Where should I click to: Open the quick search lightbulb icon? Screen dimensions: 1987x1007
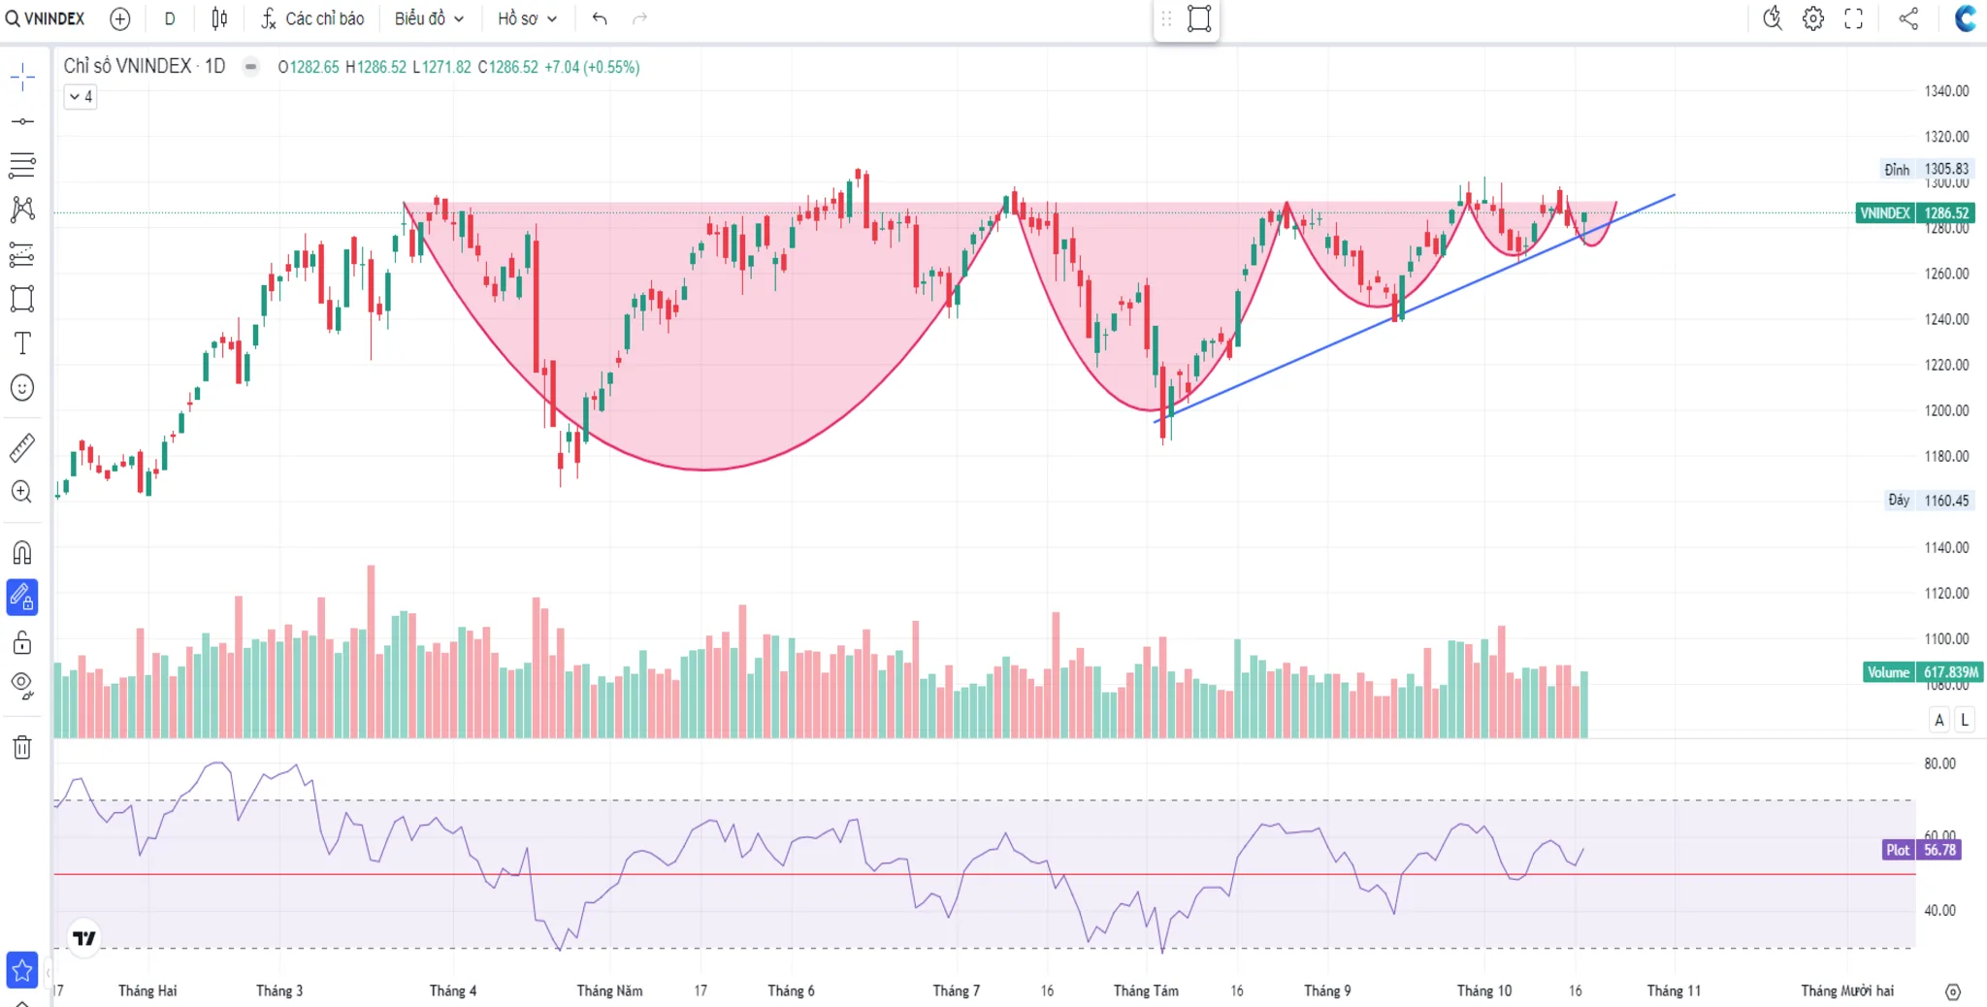[1773, 18]
